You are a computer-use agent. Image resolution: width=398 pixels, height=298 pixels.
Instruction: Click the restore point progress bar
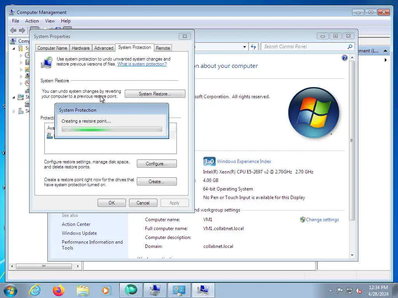click(x=112, y=129)
